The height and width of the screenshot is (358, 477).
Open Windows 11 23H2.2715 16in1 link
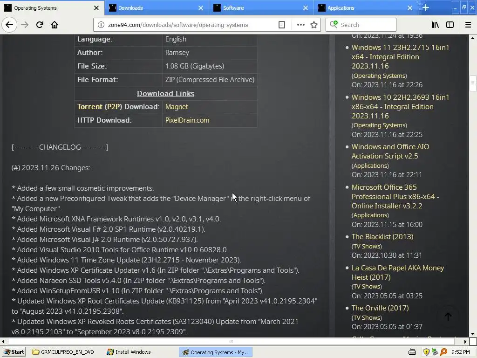[x=400, y=56]
